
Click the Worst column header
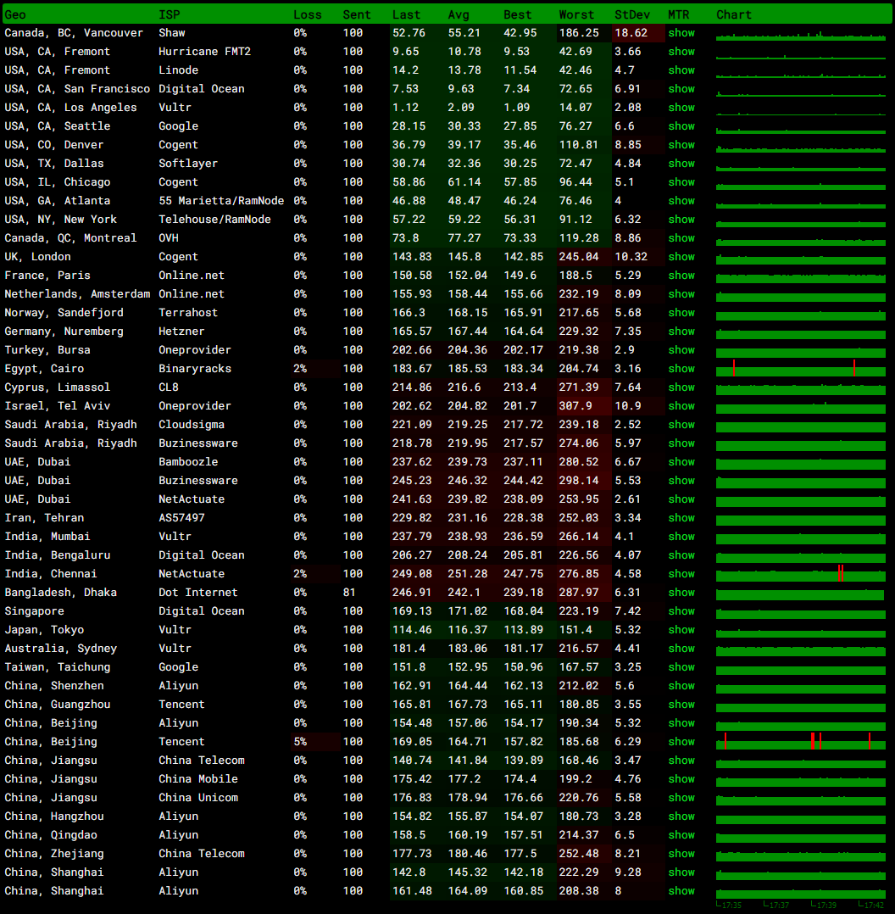576,14
